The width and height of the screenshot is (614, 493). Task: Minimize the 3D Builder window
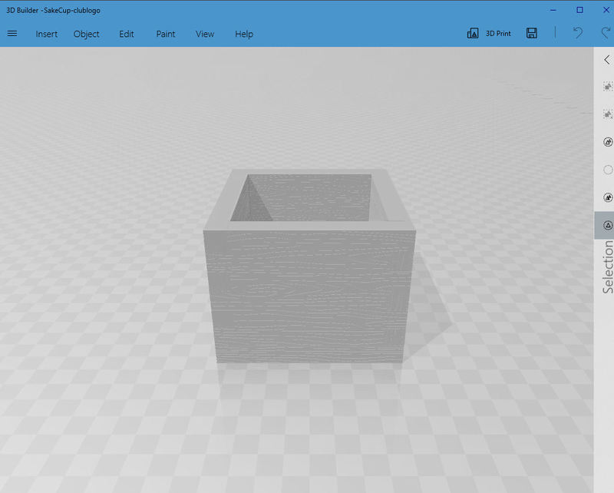[x=553, y=10]
